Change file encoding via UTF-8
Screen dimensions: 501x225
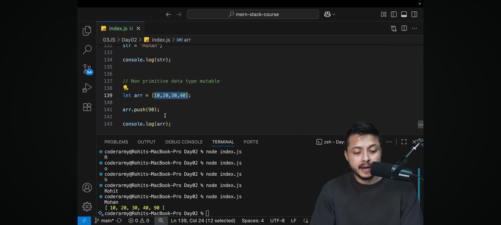coord(277,220)
